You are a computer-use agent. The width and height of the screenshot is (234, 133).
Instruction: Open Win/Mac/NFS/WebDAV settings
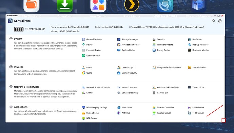point(166,87)
